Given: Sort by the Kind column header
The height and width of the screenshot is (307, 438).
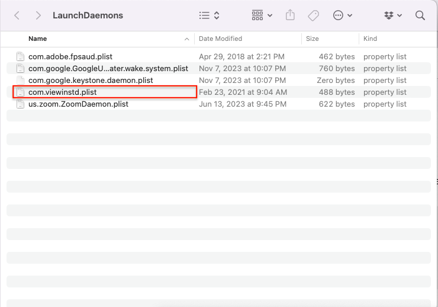Looking at the screenshot, I should pyautogui.click(x=370, y=39).
